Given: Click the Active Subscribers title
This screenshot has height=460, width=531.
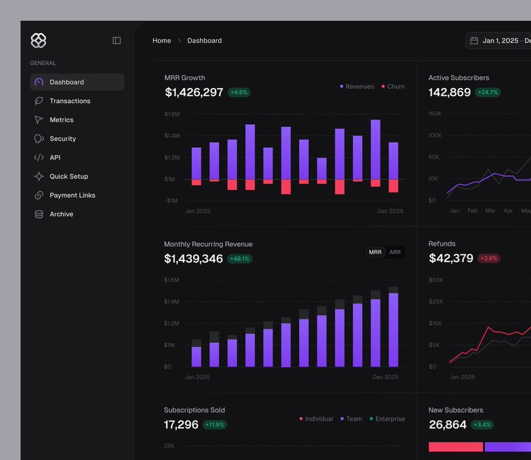Looking at the screenshot, I should (459, 78).
